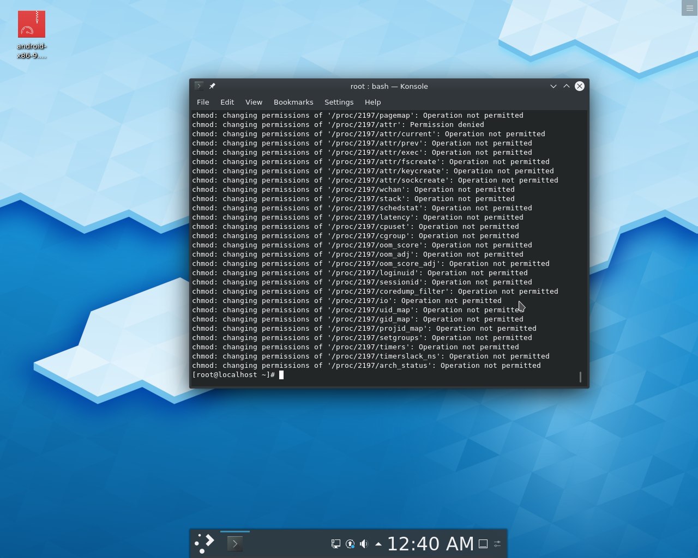698x558 pixels.
Task: Click the line with '/proc/2197/timerslack_ns'
Action: [371, 356]
